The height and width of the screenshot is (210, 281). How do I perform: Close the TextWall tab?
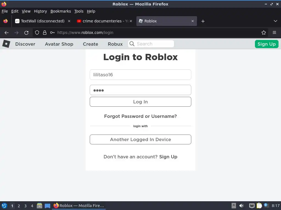point(69,21)
